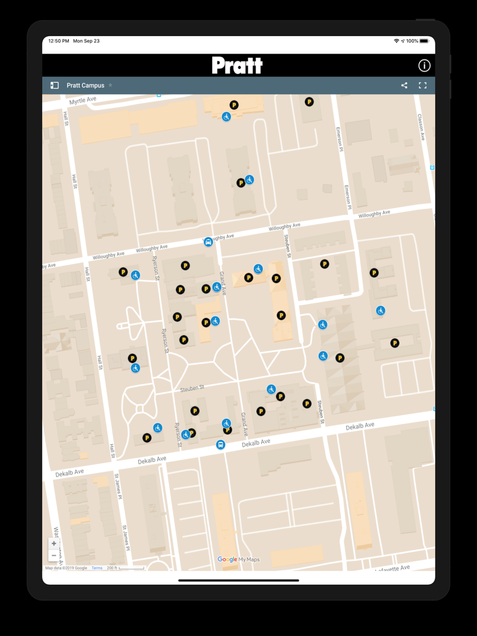
Task: Select the Google My Maps logo link
Action: (x=238, y=559)
